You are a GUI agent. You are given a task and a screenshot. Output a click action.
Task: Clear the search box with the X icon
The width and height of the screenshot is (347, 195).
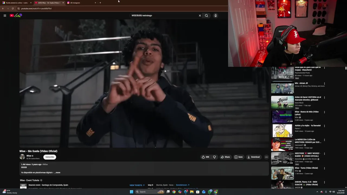tap(200, 15)
